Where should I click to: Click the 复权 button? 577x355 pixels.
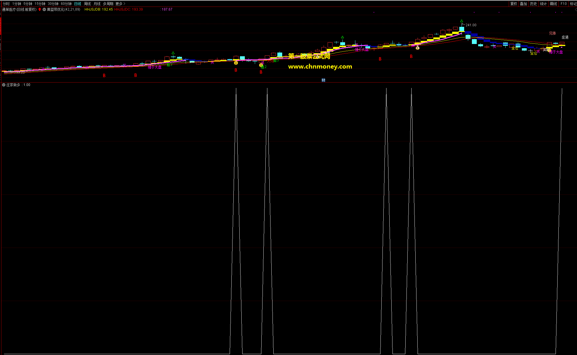pos(514,4)
